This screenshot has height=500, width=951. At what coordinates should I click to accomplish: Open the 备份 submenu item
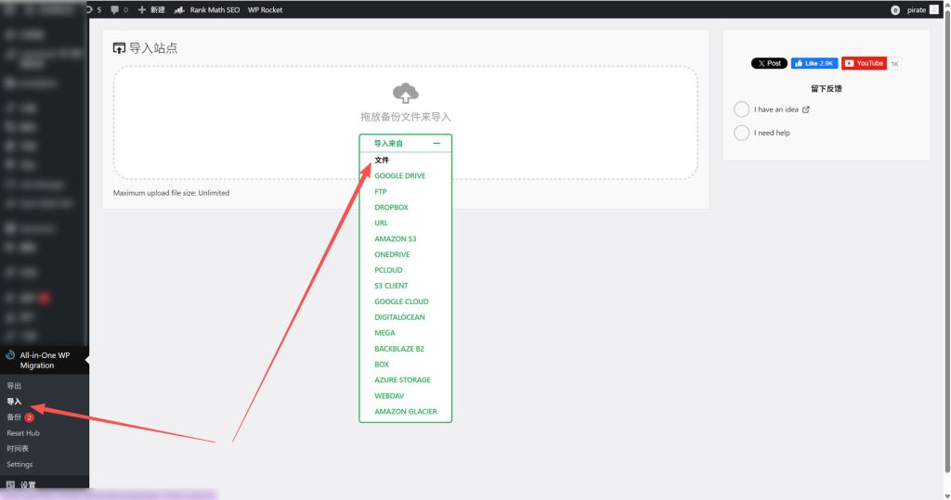(x=14, y=417)
